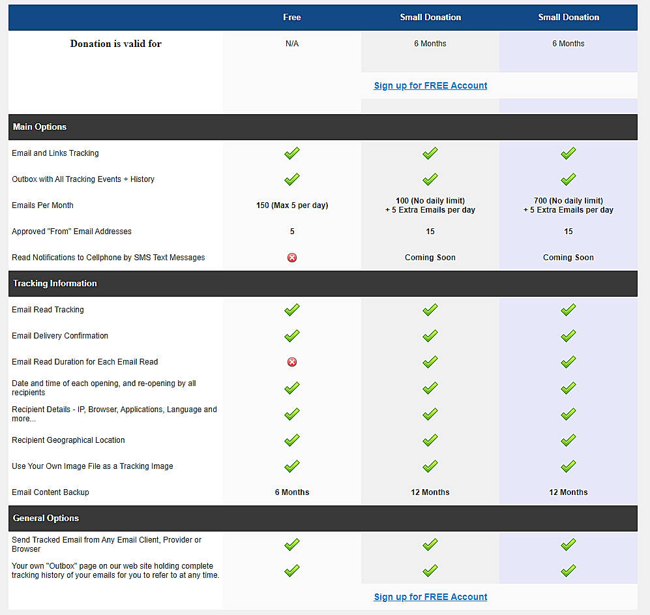Click 'Outbox with All Tracking Events + History' label
Viewport: 650px width, 615px height.
point(83,179)
